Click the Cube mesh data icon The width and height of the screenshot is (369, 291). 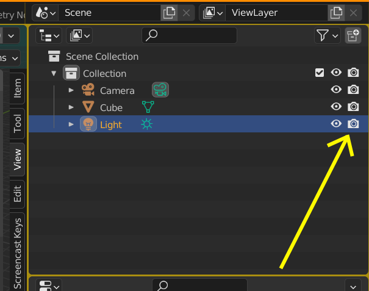148,107
